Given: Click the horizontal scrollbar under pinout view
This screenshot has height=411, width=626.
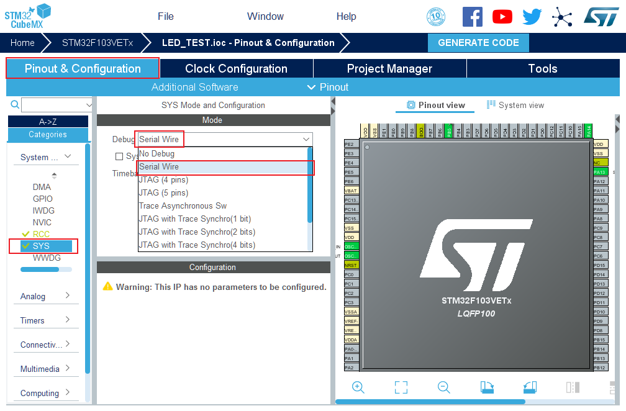Looking at the screenshot, I should pos(430,402).
